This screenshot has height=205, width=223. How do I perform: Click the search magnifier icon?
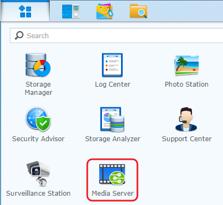pyautogui.click(x=19, y=35)
